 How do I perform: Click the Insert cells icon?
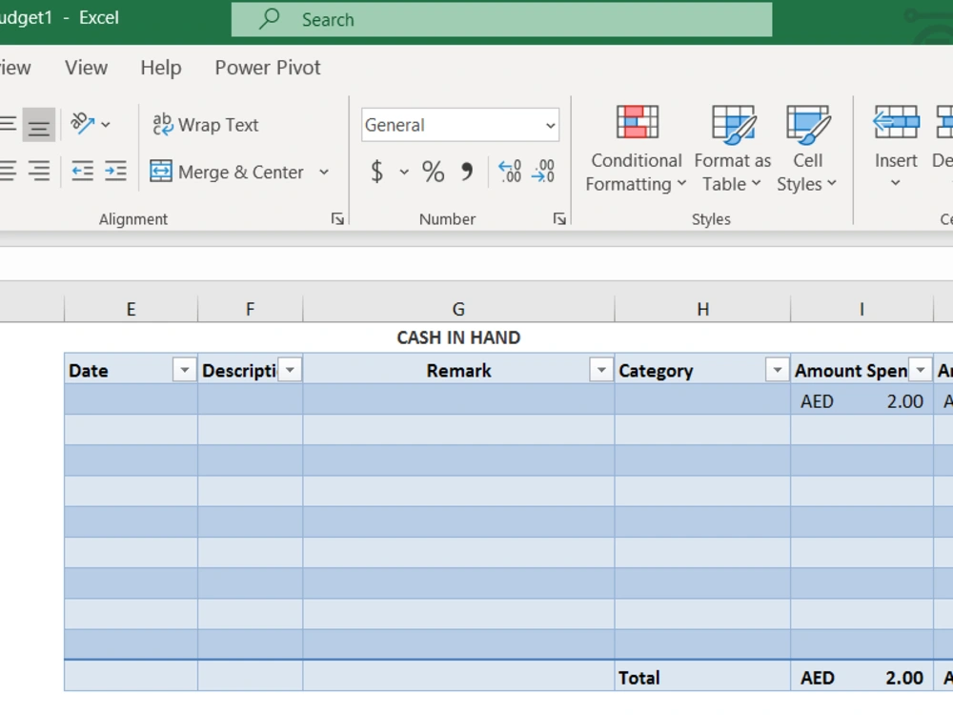896,122
